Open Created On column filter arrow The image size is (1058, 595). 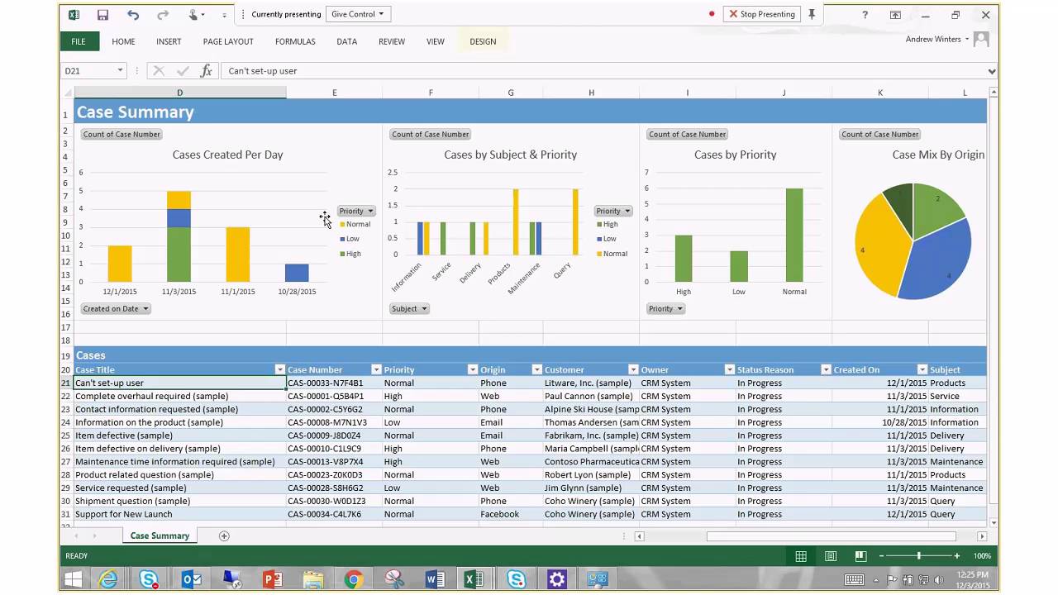[922, 369]
